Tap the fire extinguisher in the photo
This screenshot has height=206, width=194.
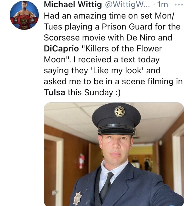coord(81,161)
